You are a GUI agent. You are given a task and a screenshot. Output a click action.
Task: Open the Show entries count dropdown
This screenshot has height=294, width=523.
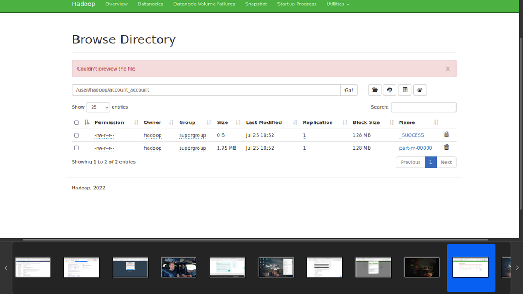pos(98,107)
